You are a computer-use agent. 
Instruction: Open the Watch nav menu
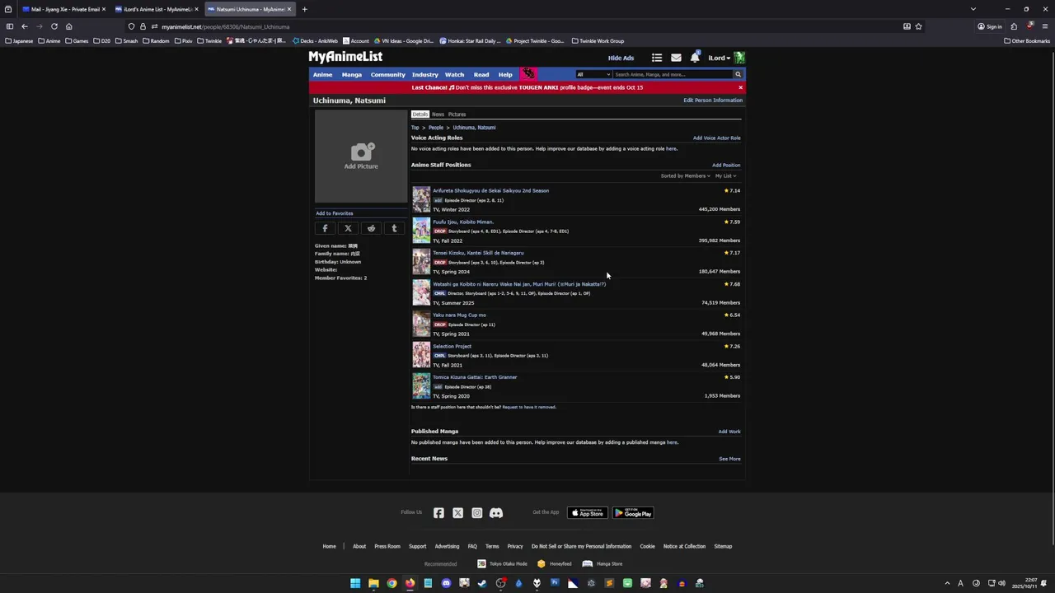454,74
